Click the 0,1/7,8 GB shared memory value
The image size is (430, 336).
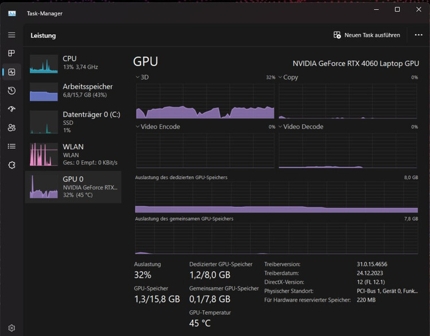point(210,299)
